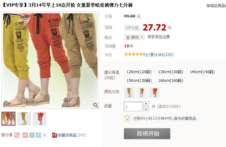The width and height of the screenshot is (226, 147).
Task: Choose the orange pants color swatch
Action: pyautogui.click(x=154, y=93)
